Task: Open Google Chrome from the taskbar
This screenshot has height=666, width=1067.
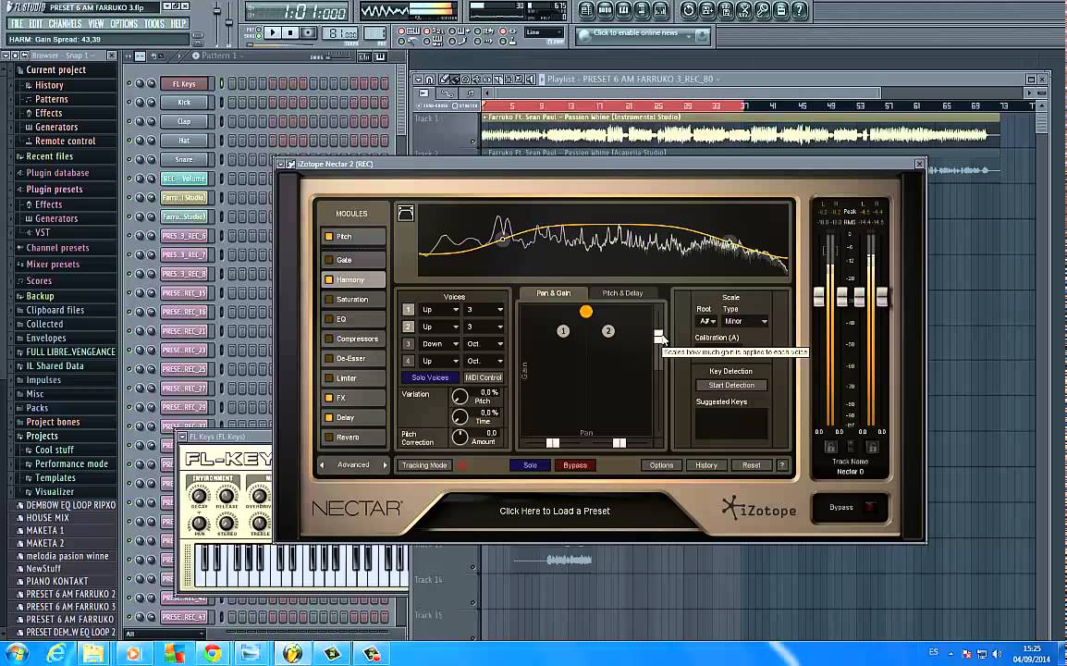Action: coord(213,654)
